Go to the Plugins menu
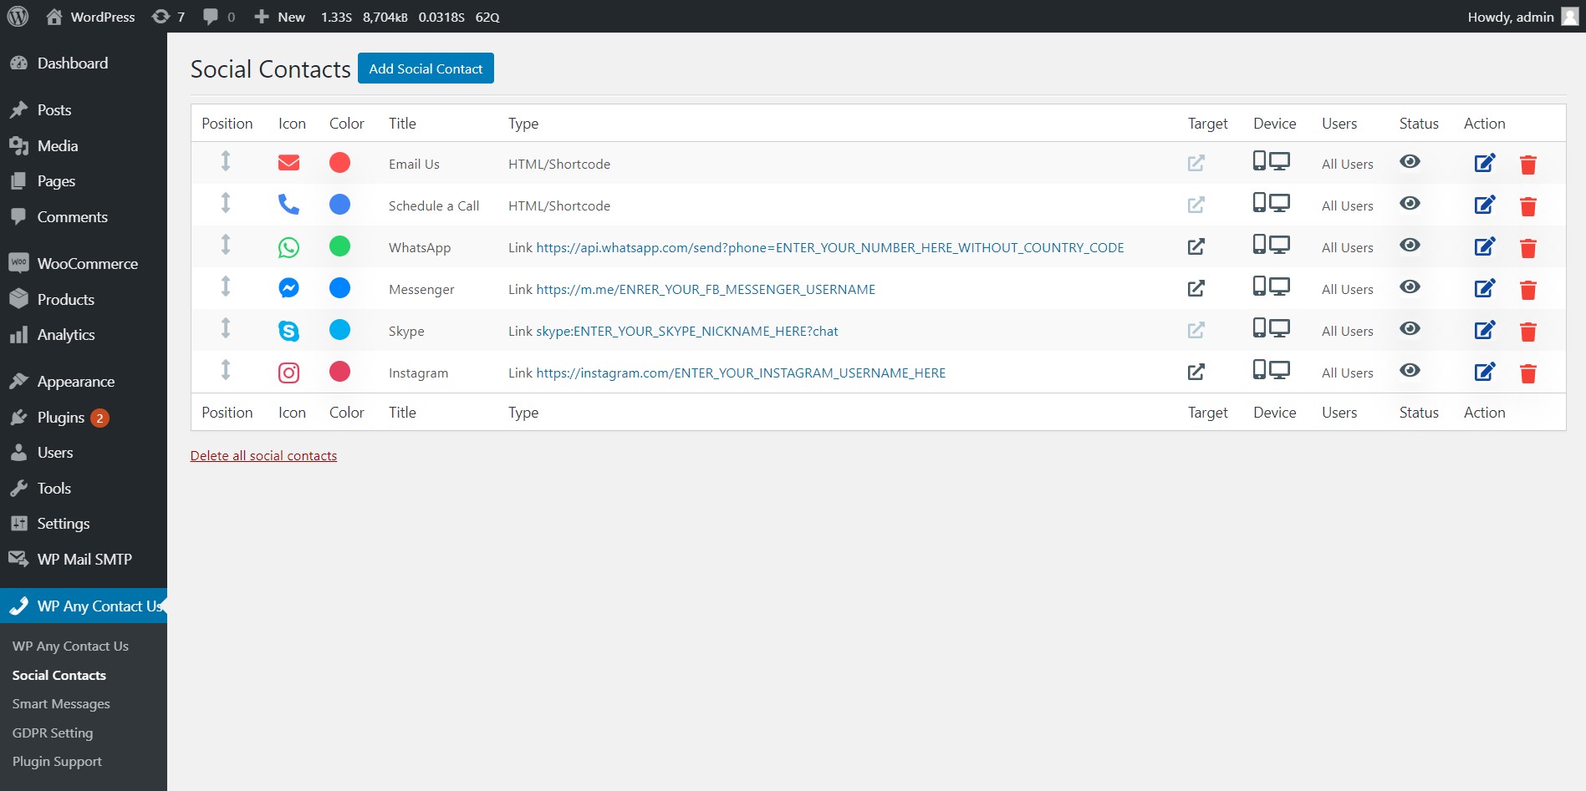 [61, 418]
